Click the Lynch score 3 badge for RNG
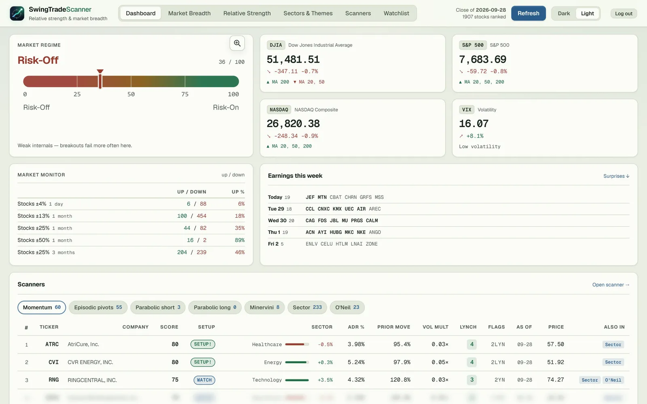Image resolution: width=647 pixels, height=404 pixels. click(472, 380)
